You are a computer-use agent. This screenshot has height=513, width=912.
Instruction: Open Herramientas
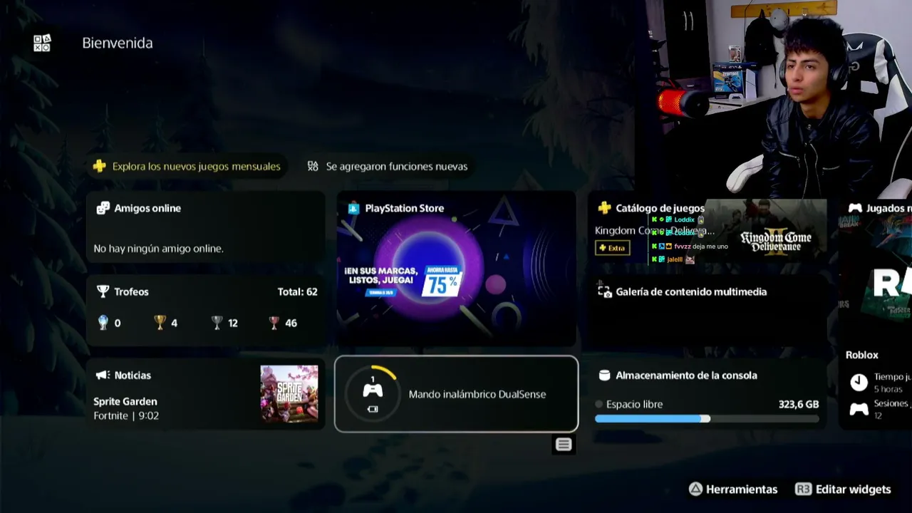click(x=742, y=489)
